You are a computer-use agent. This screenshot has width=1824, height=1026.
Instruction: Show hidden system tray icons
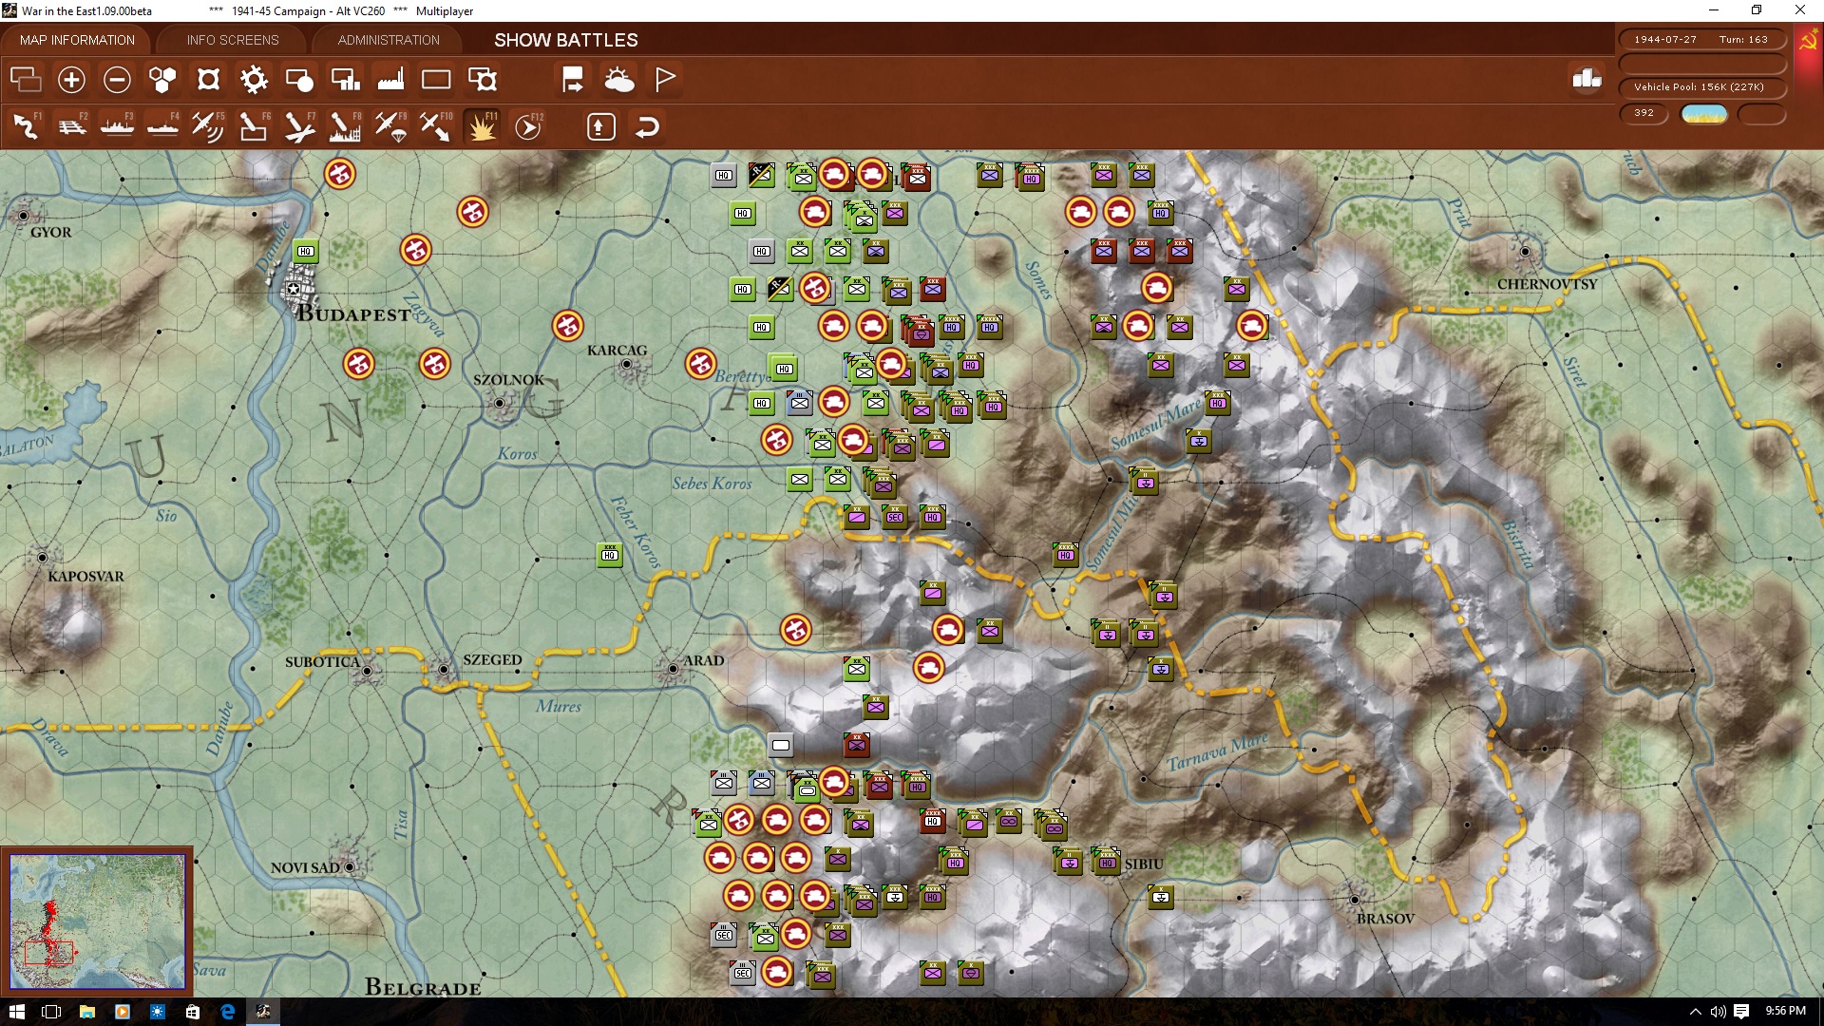pyautogui.click(x=1695, y=1012)
